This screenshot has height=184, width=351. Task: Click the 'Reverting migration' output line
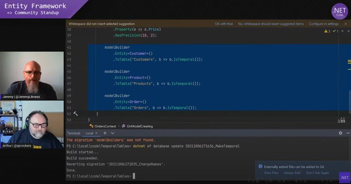pos(116,164)
